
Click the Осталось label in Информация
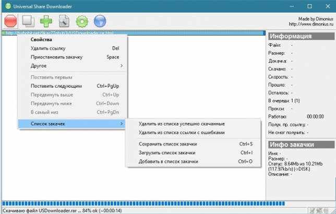pyautogui.click(x=279, y=92)
